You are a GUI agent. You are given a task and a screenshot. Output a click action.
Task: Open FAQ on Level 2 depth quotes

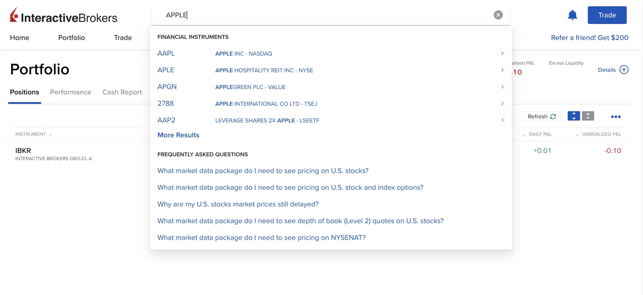(301, 221)
